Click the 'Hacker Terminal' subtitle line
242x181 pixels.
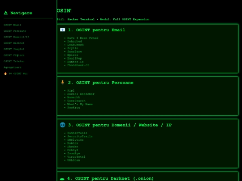(103, 19)
